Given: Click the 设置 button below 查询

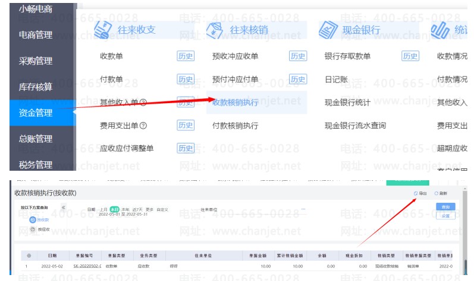Looking at the screenshot, I should (x=445, y=216).
